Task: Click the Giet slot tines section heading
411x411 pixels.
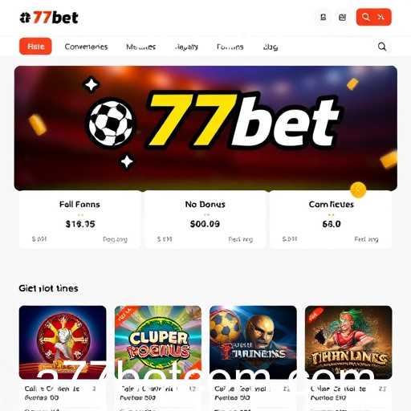Action: (48, 288)
